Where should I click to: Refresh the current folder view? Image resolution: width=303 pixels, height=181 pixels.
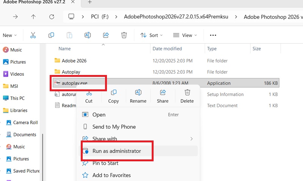pos(52,17)
